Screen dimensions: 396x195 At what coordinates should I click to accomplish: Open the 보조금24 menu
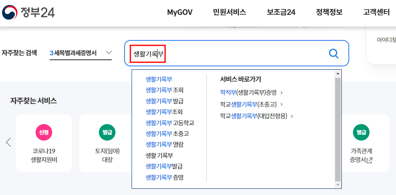click(x=281, y=12)
